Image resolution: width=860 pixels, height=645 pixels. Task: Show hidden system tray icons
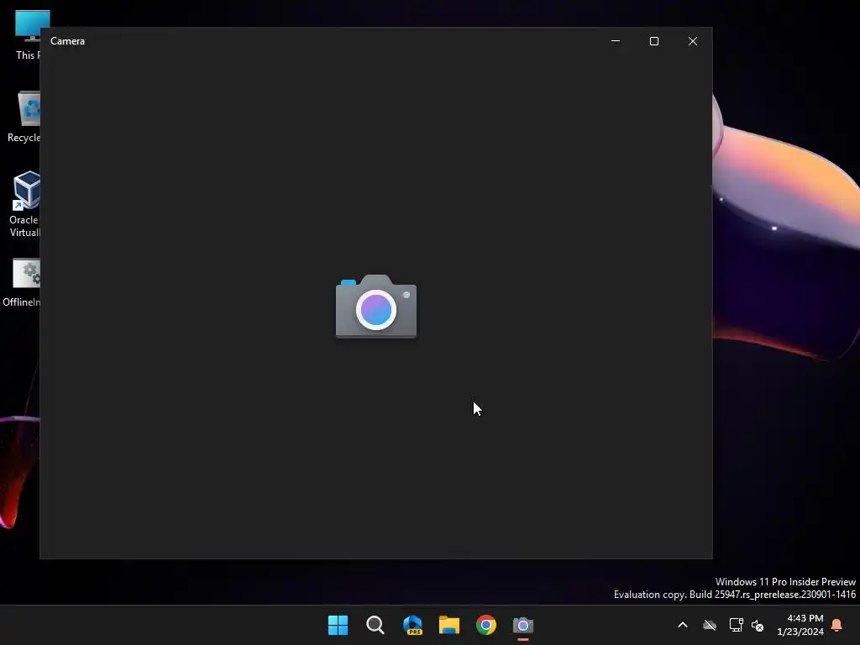coord(683,625)
